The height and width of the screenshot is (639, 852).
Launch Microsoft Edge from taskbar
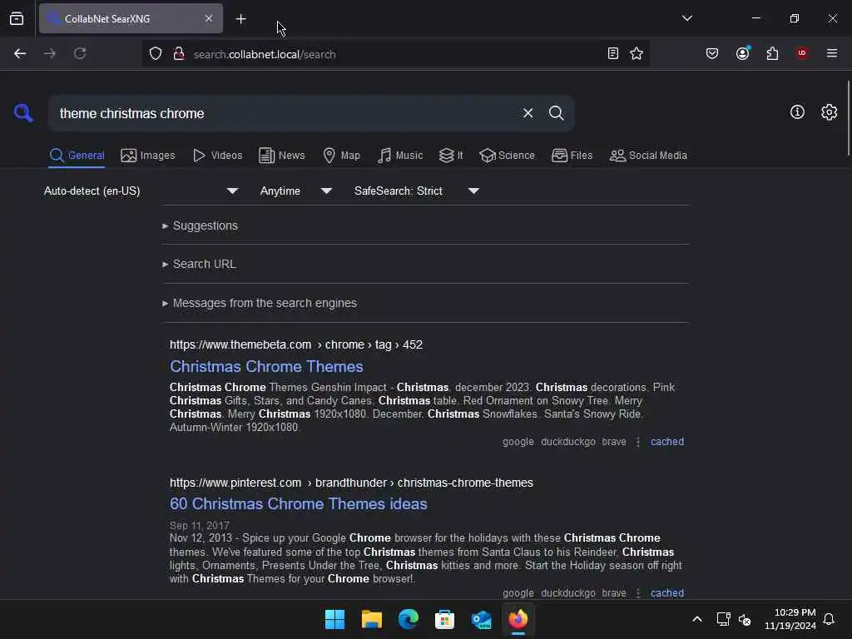(x=408, y=619)
